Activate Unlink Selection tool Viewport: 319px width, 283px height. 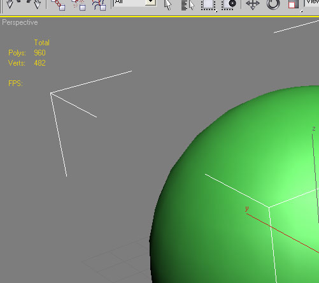(78, 4)
